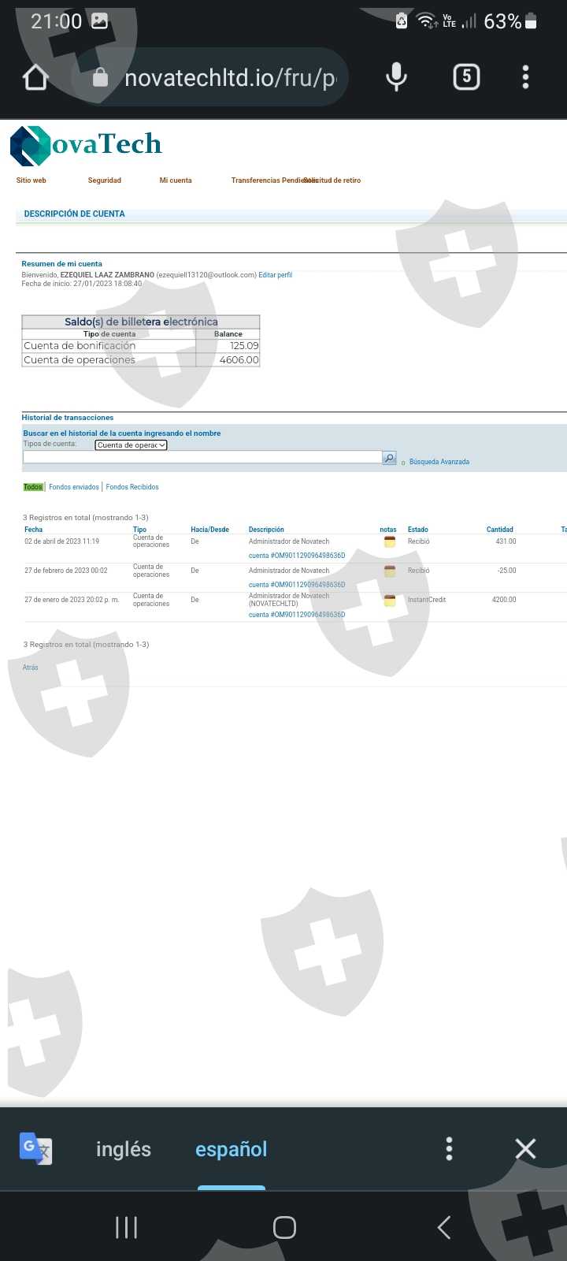This screenshot has height=1261, width=567.
Task: Tap the novatechltd.io address bar
Action: click(x=209, y=77)
